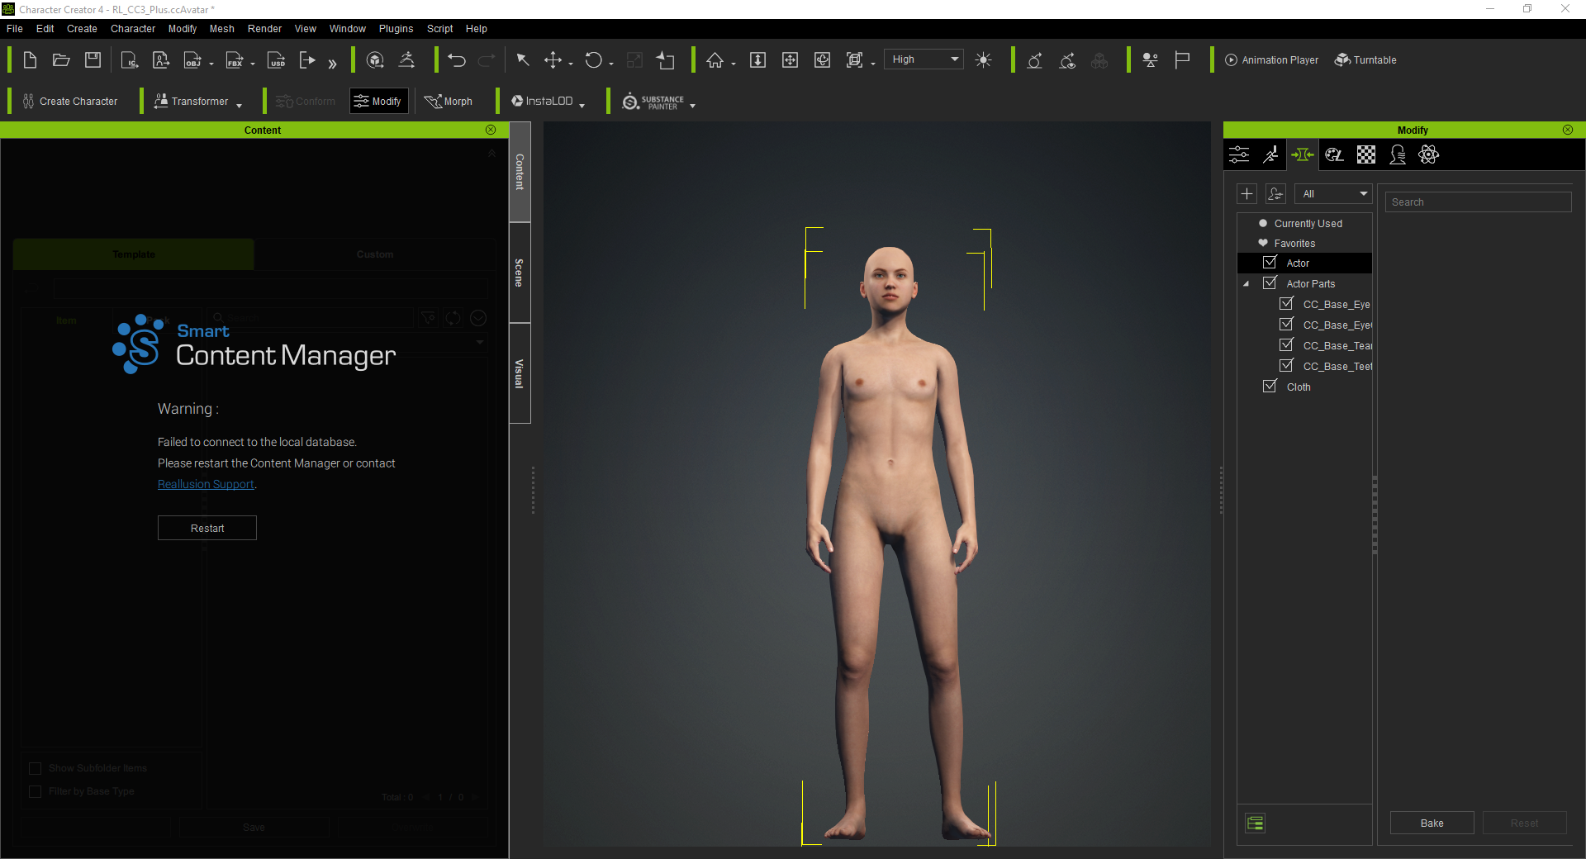This screenshot has width=1586, height=859.
Task: Click the Bake button
Action: coord(1432,823)
